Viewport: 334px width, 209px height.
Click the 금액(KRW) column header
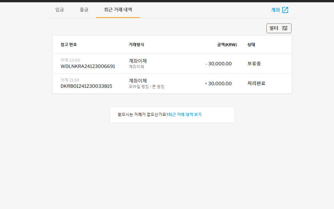227,45
